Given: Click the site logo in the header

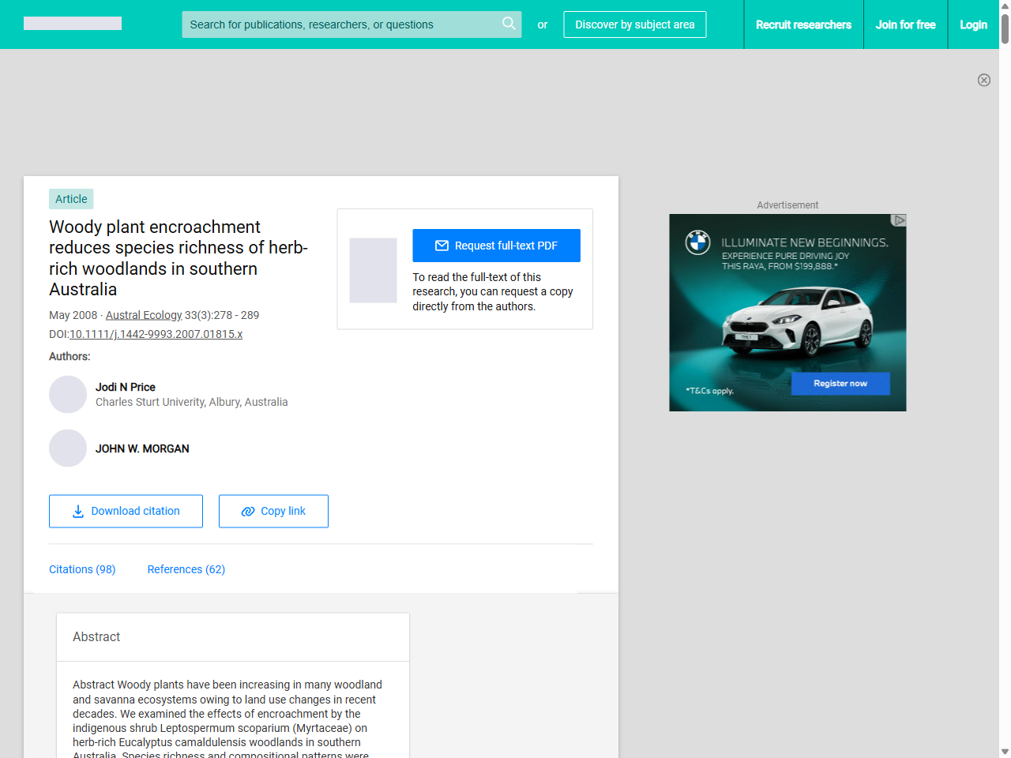Looking at the screenshot, I should [x=73, y=24].
